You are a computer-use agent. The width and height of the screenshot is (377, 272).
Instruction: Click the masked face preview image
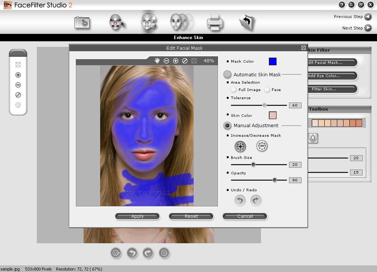point(147,136)
